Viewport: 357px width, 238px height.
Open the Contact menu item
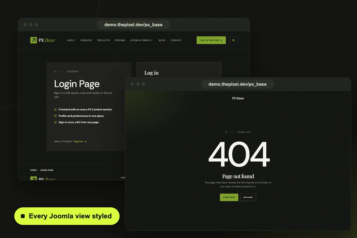coord(176,40)
